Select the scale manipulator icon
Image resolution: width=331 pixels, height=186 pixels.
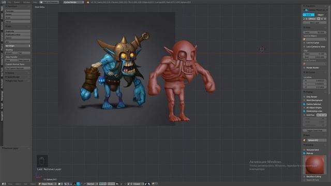85,184
